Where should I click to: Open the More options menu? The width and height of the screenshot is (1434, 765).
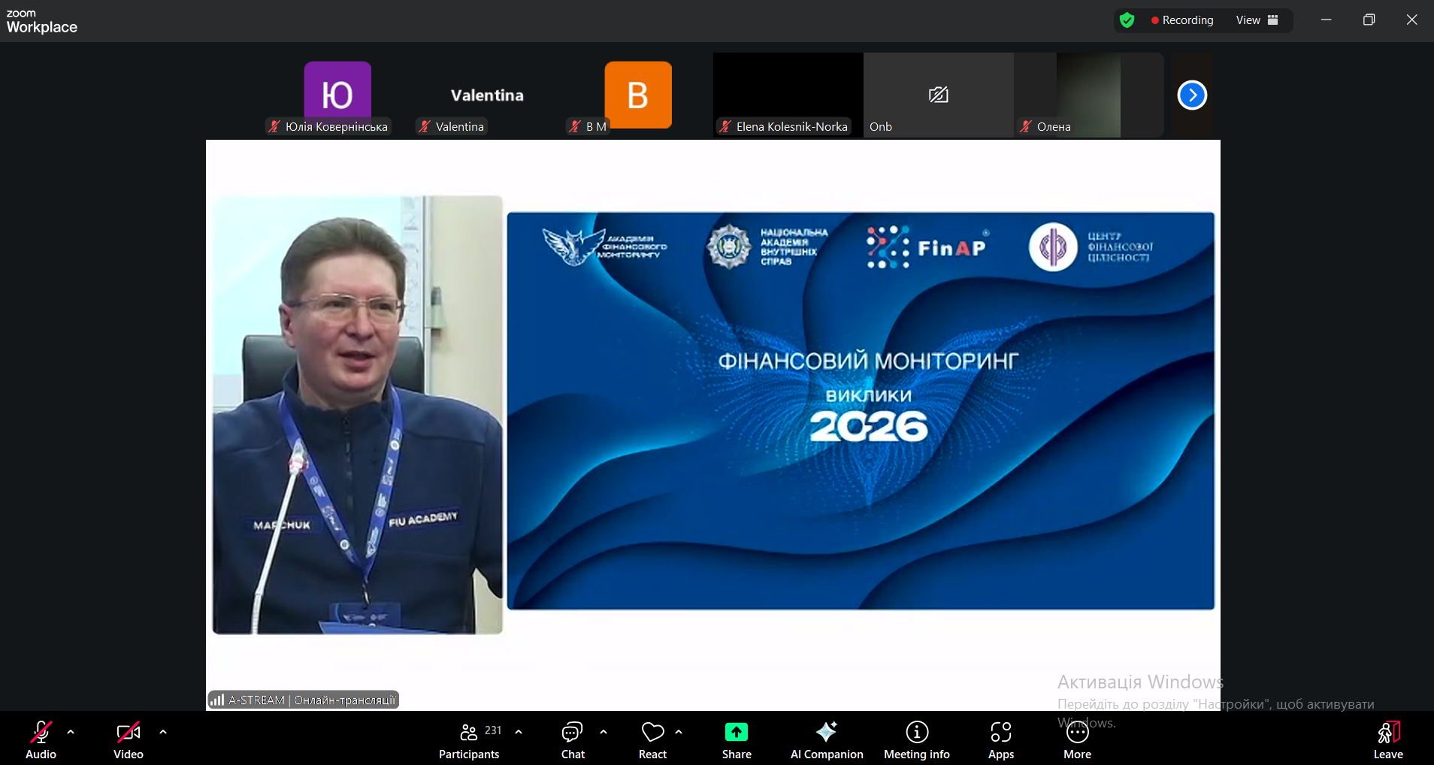pos(1077,740)
